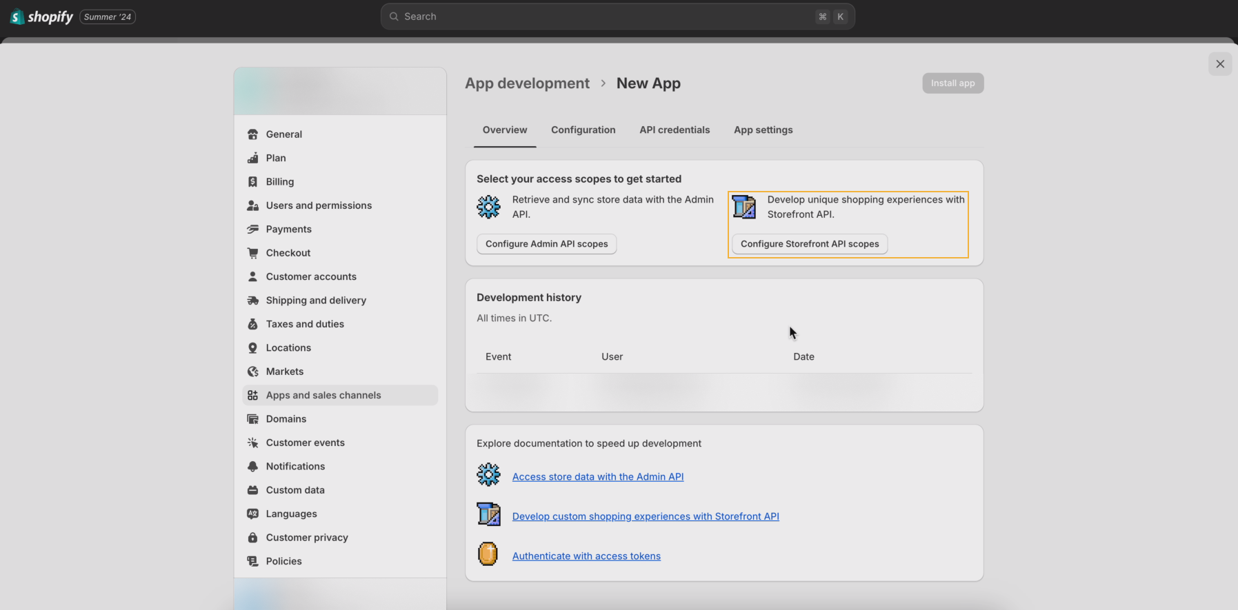Click the User column header

click(612, 357)
